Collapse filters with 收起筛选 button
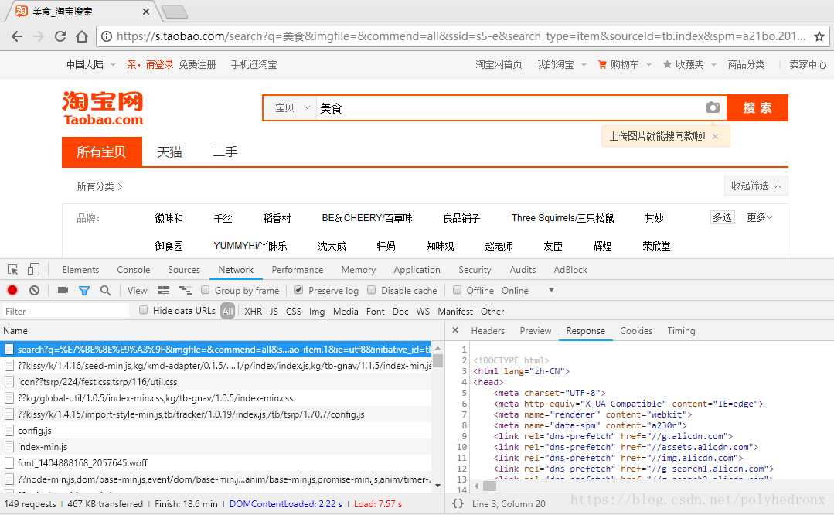 tap(756, 186)
